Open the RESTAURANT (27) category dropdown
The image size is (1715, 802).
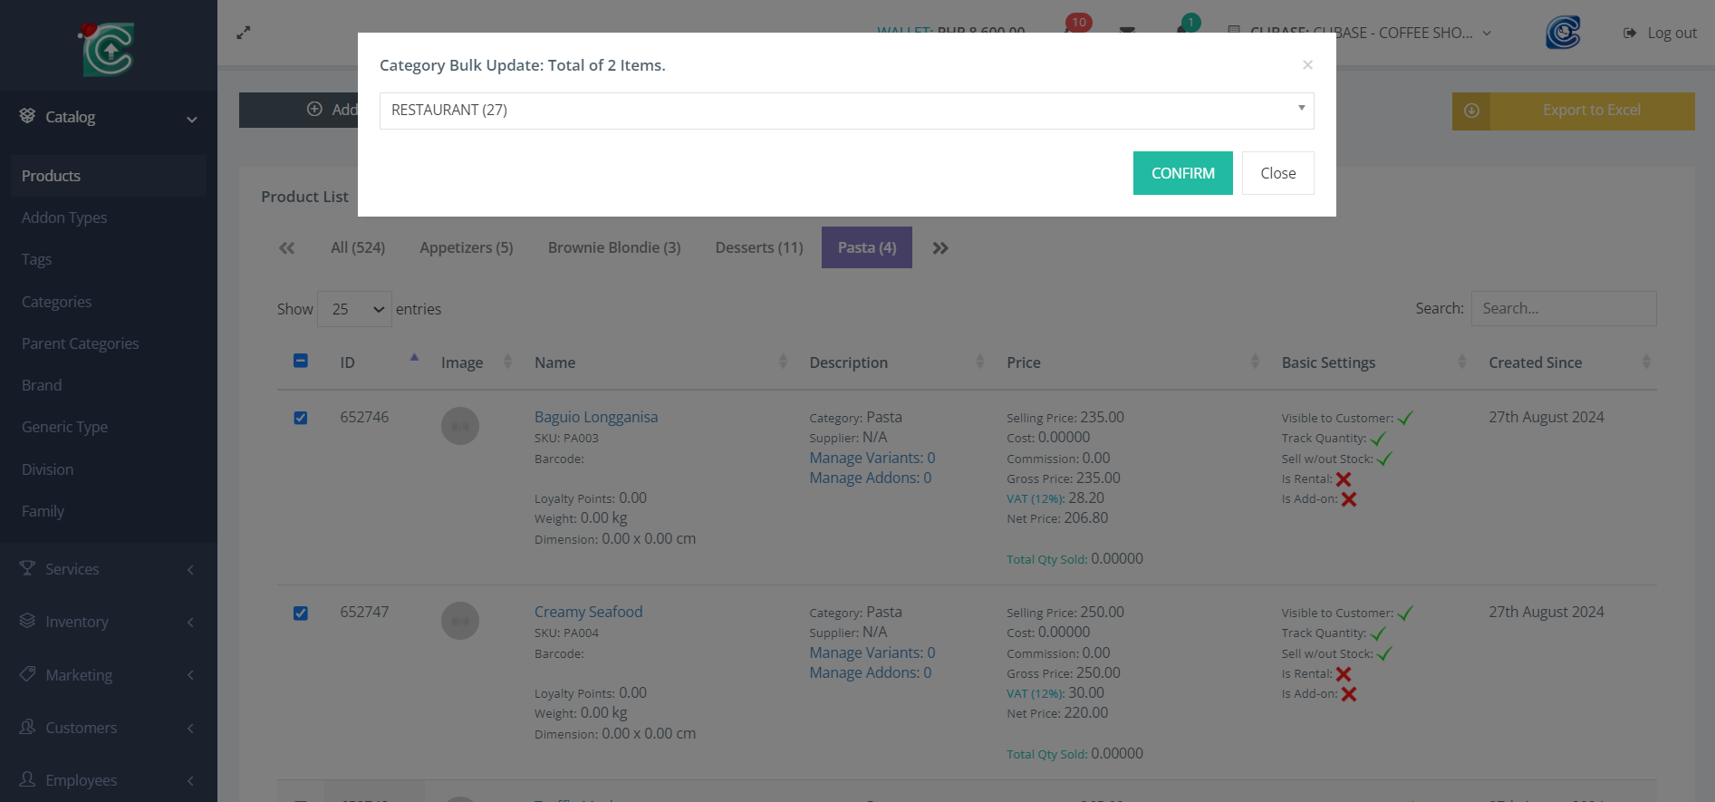pyautogui.click(x=846, y=111)
